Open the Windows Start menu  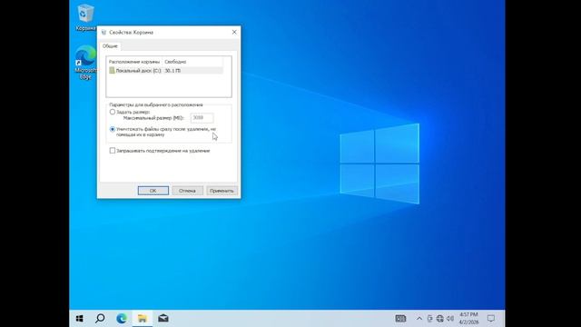pos(79,319)
